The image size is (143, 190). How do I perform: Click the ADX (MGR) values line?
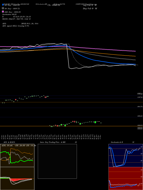[x=20, y=24]
